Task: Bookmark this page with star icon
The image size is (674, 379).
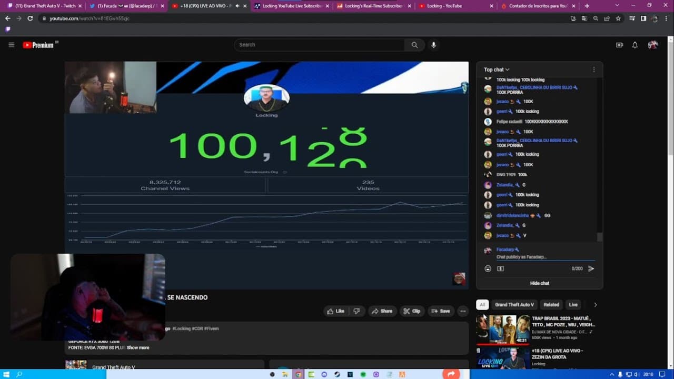Action: pyautogui.click(x=618, y=18)
